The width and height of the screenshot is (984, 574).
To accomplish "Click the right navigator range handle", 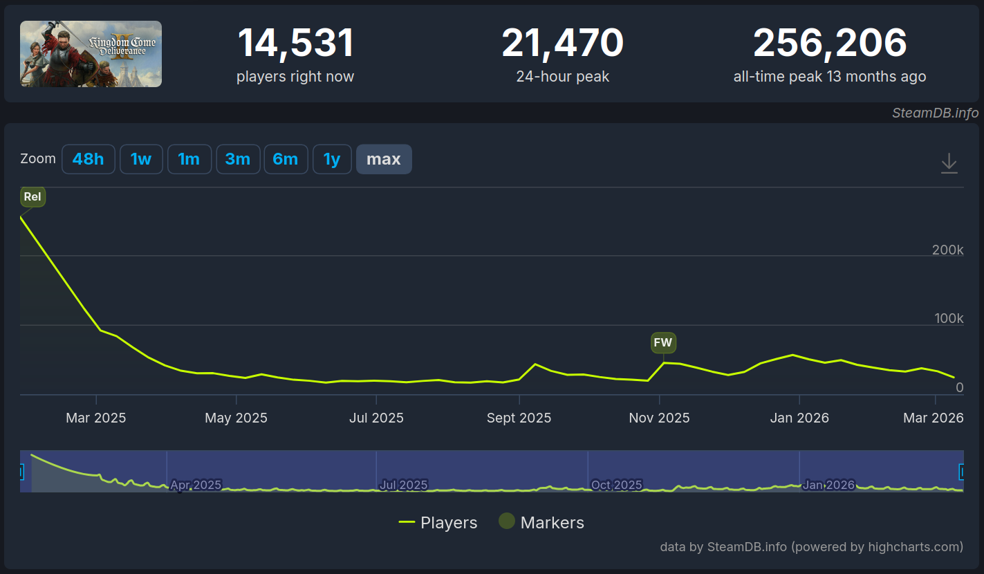I will pos(961,472).
